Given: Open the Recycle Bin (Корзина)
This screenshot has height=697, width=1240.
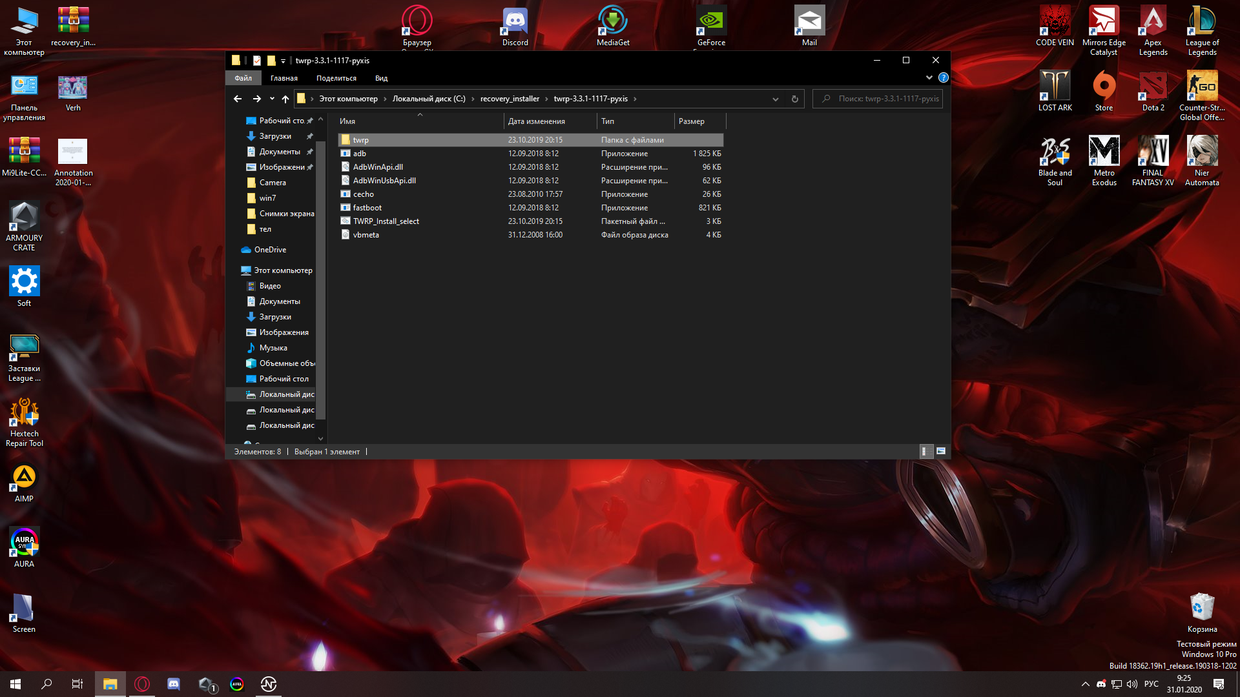Looking at the screenshot, I should tap(1202, 614).
